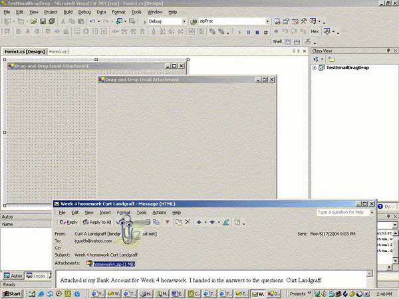This screenshot has width=399, height=299.
Task: Open the Project menu in Visual Studio
Action: (51, 12)
